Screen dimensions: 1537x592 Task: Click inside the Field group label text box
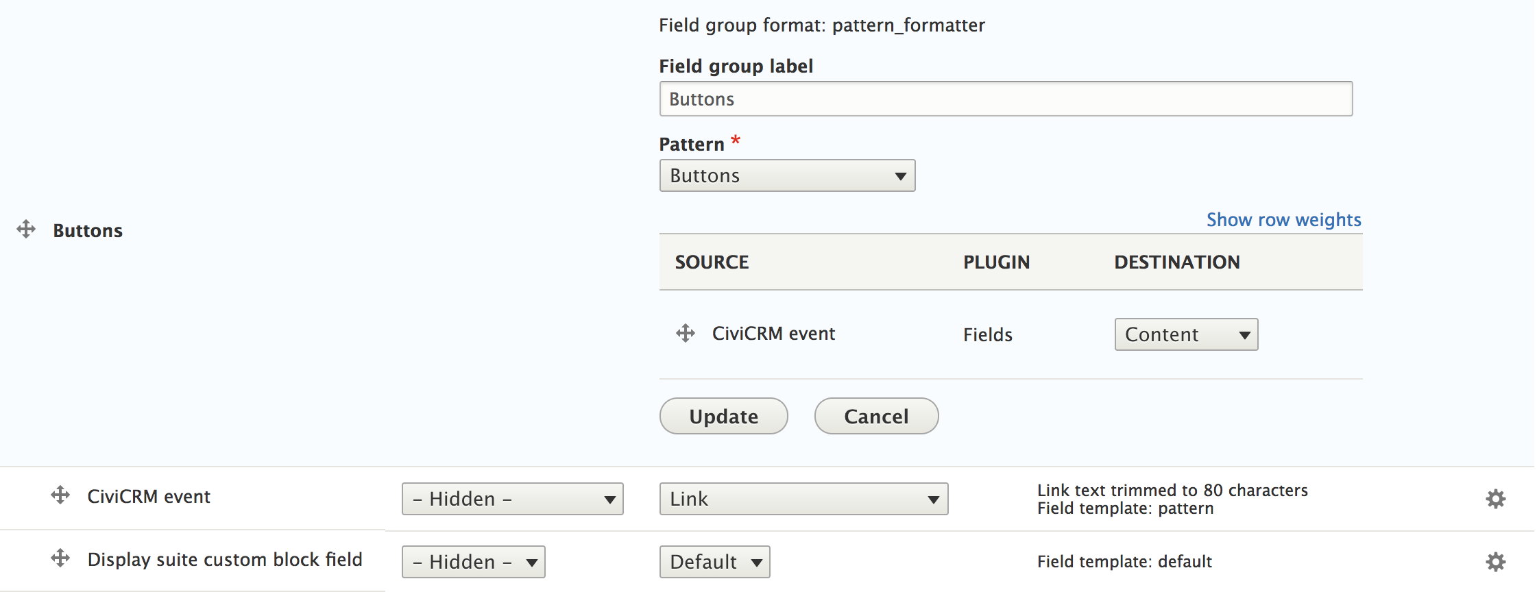pos(1004,98)
